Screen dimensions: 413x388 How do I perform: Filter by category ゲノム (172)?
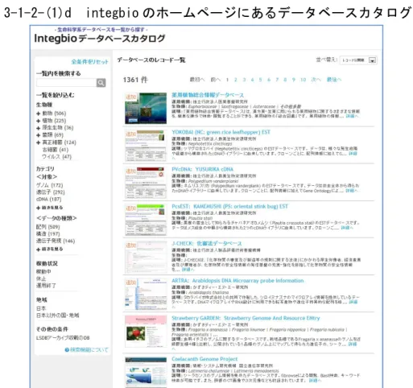pyautogui.click(x=49, y=185)
